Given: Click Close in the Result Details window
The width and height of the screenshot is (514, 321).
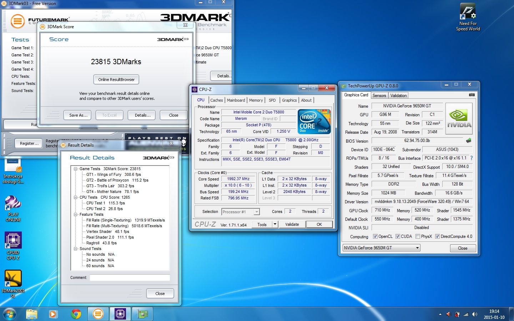Looking at the screenshot, I should point(160,294).
